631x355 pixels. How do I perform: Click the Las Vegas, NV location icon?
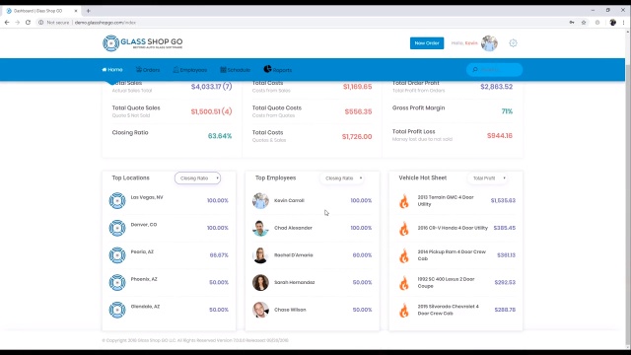(x=117, y=200)
